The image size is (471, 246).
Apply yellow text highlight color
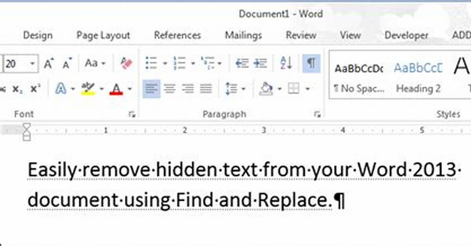pyautogui.click(x=88, y=89)
